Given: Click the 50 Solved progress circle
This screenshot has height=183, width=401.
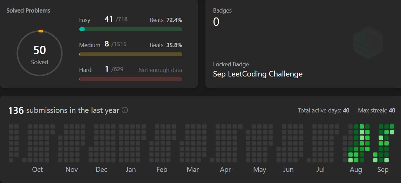Looking at the screenshot, I should click(40, 53).
